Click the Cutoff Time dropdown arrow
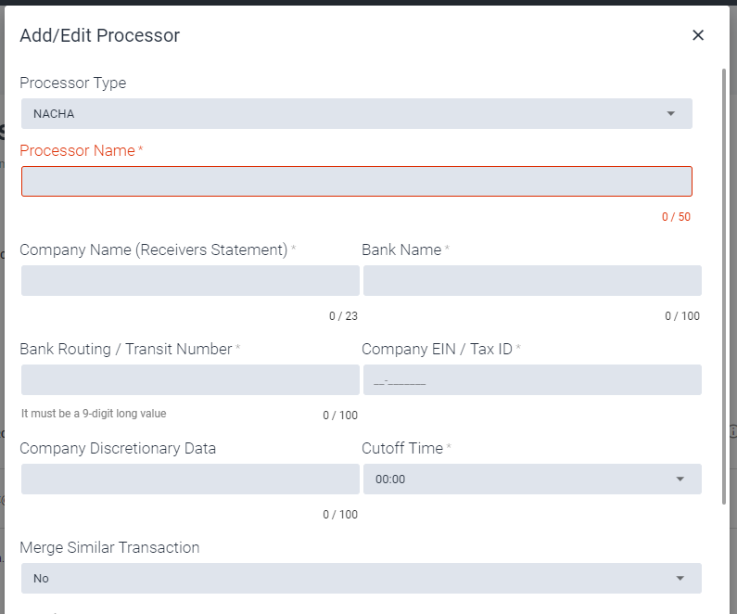 pos(680,480)
